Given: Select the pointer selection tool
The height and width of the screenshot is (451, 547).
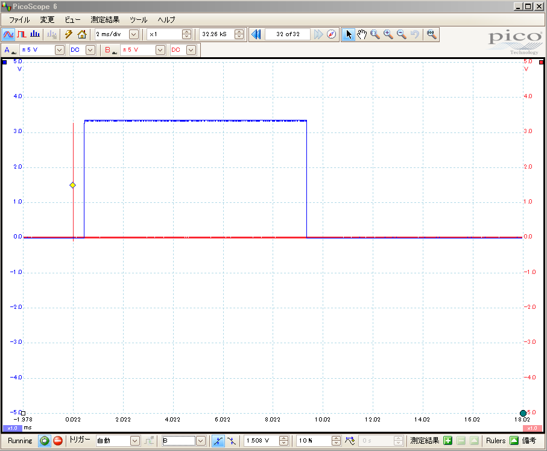Looking at the screenshot, I should click(348, 34).
